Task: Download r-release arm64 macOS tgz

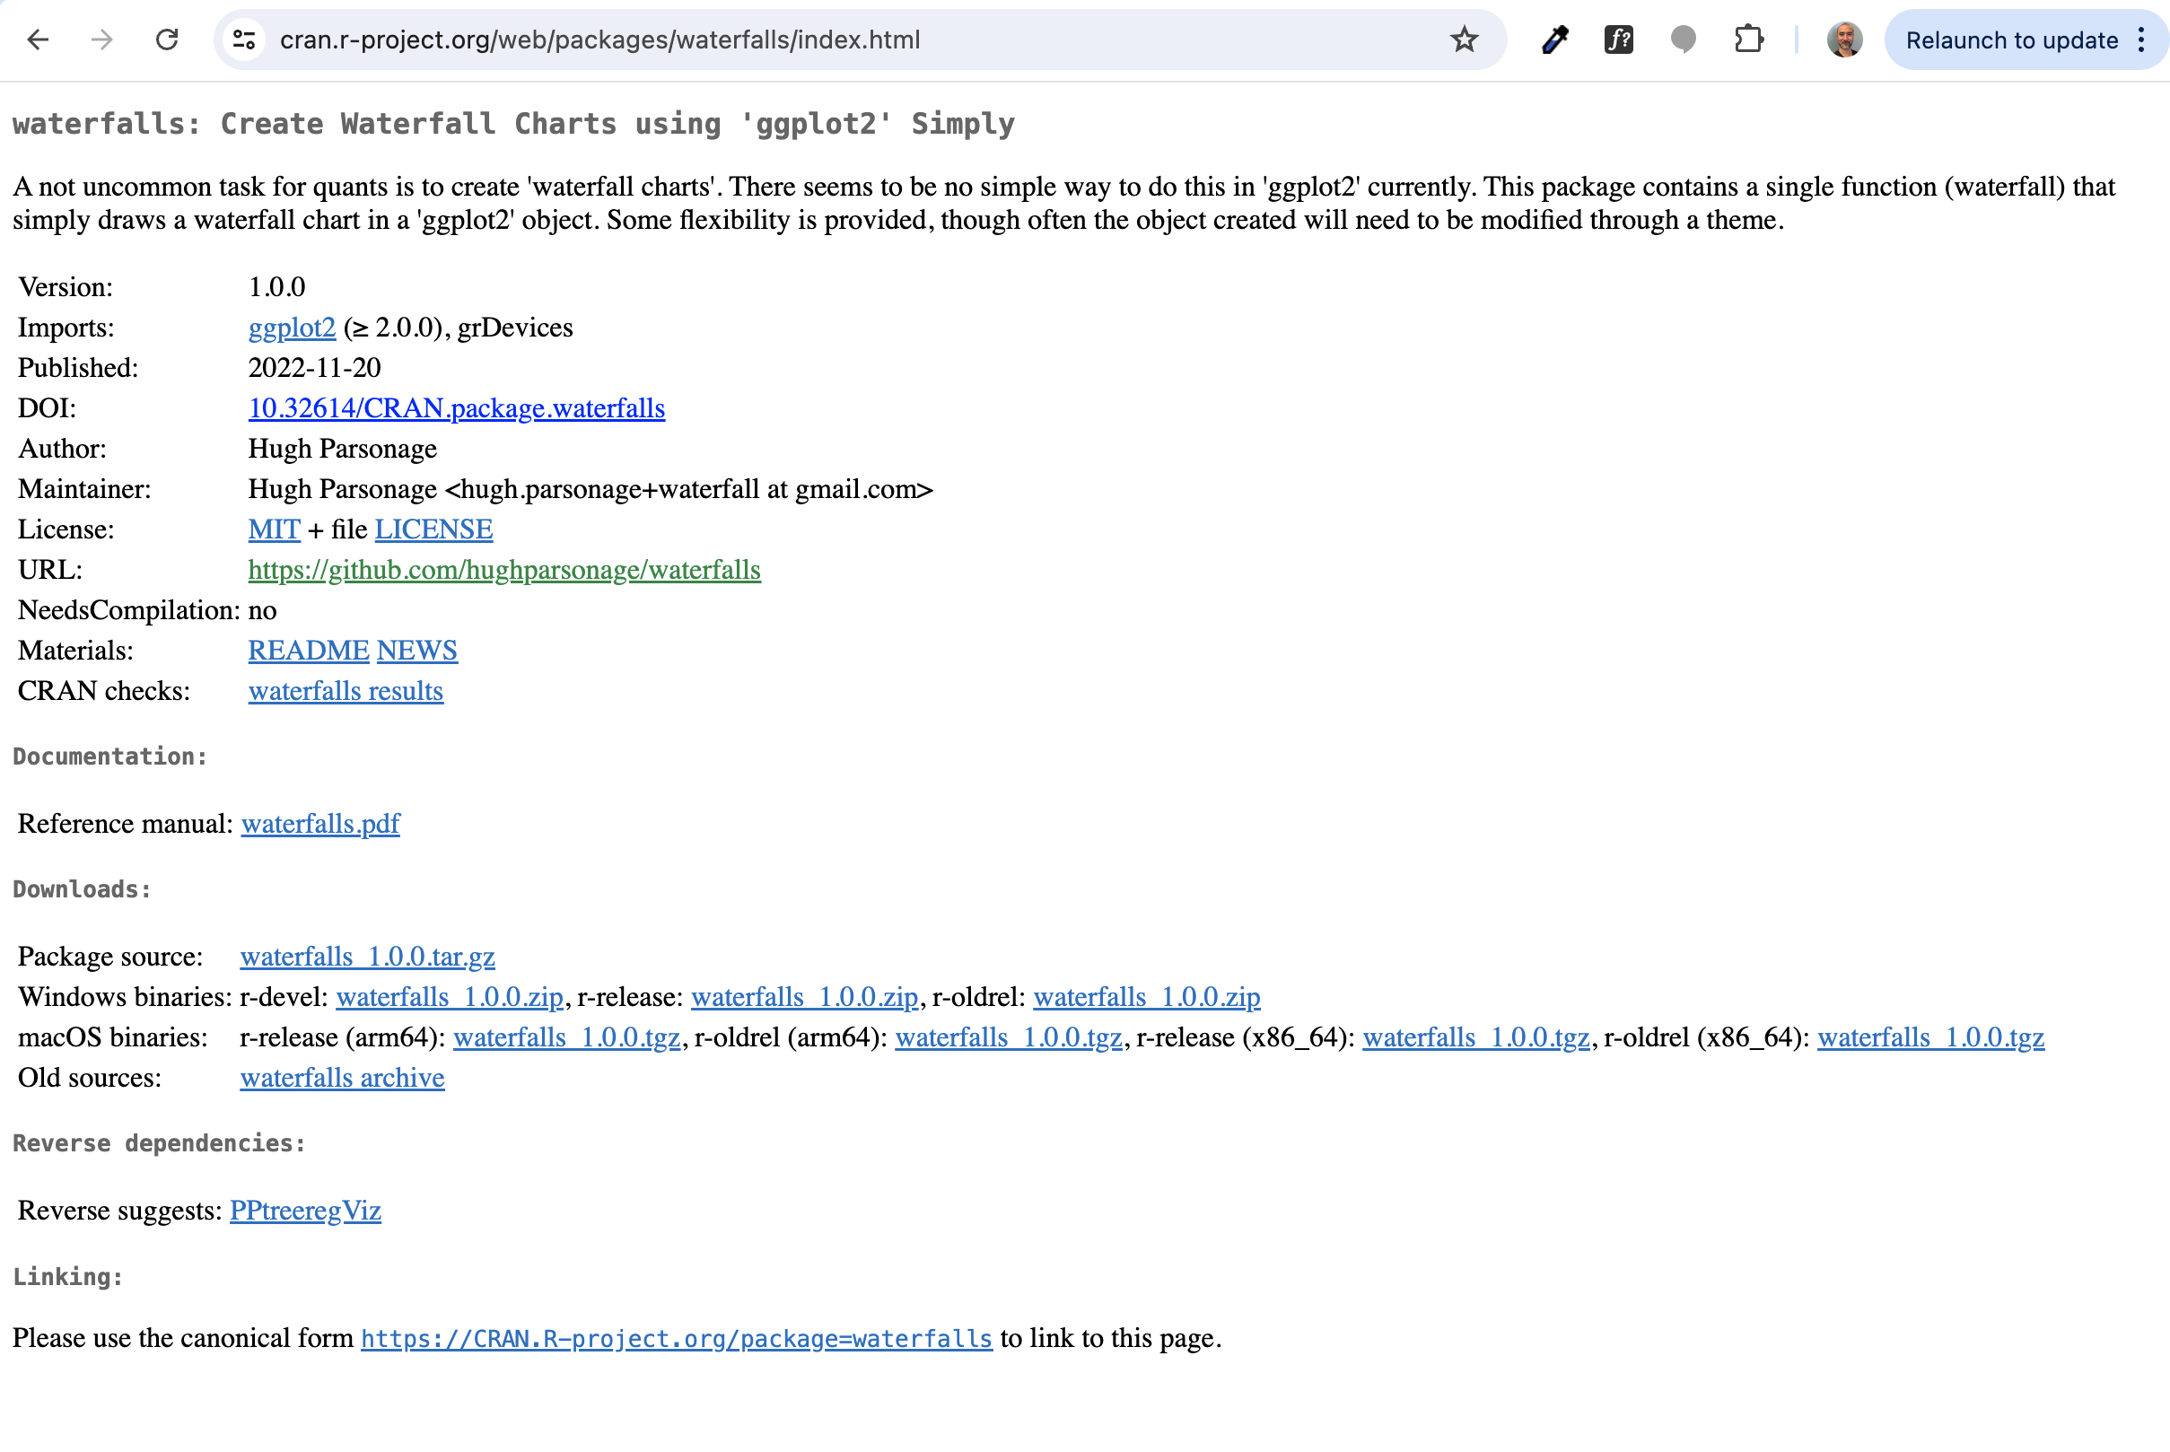Action: tap(566, 1038)
